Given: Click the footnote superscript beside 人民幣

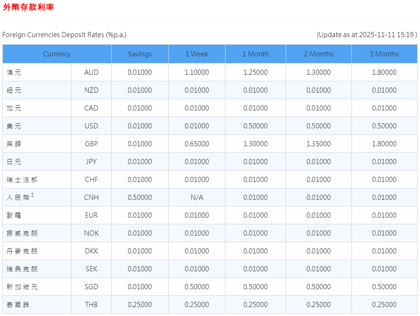Looking at the screenshot, I should click(x=32, y=195).
